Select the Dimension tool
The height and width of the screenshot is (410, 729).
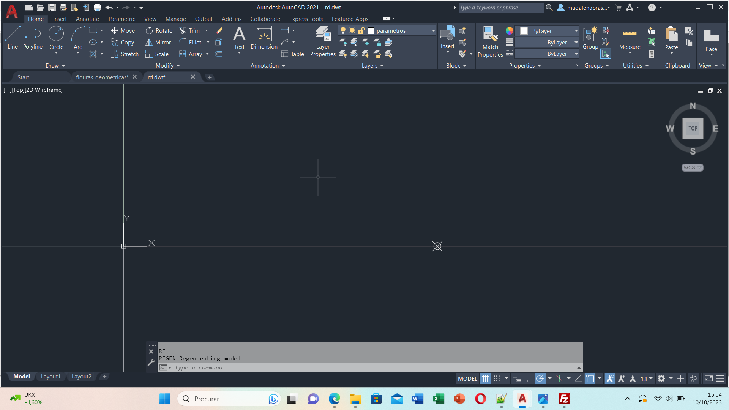(x=264, y=38)
